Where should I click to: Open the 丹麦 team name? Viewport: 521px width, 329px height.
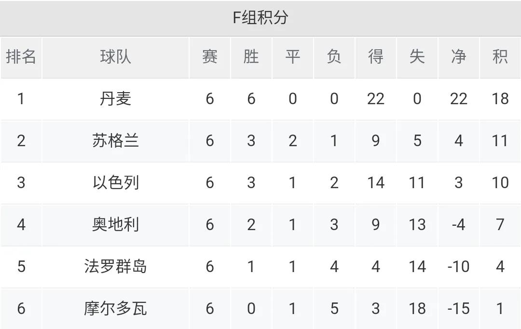[x=116, y=99]
